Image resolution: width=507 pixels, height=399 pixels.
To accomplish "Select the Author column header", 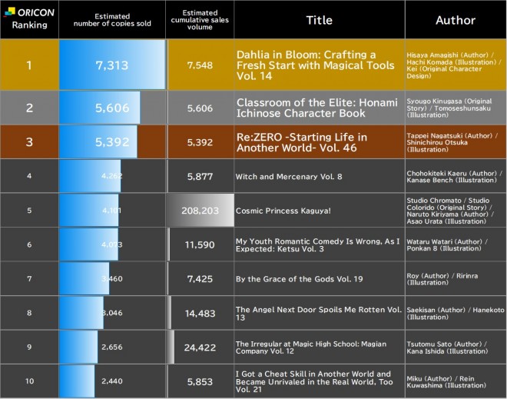I will click(x=456, y=20).
